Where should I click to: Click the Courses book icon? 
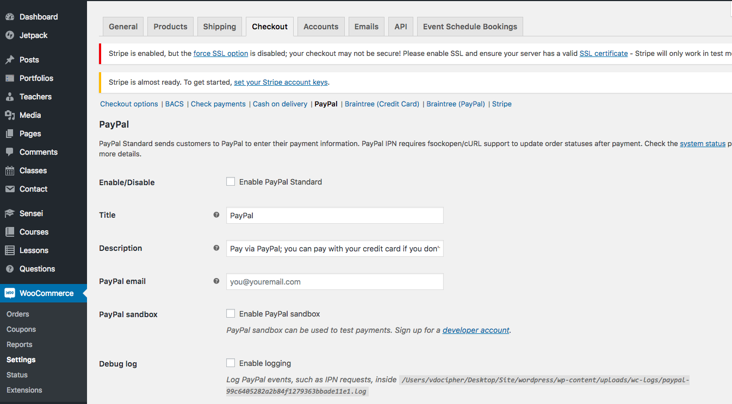(x=10, y=232)
